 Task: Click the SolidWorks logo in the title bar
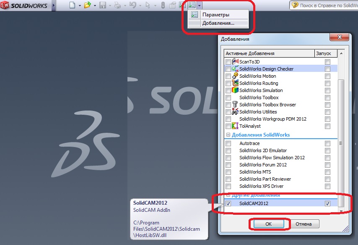(x=24, y=5)
